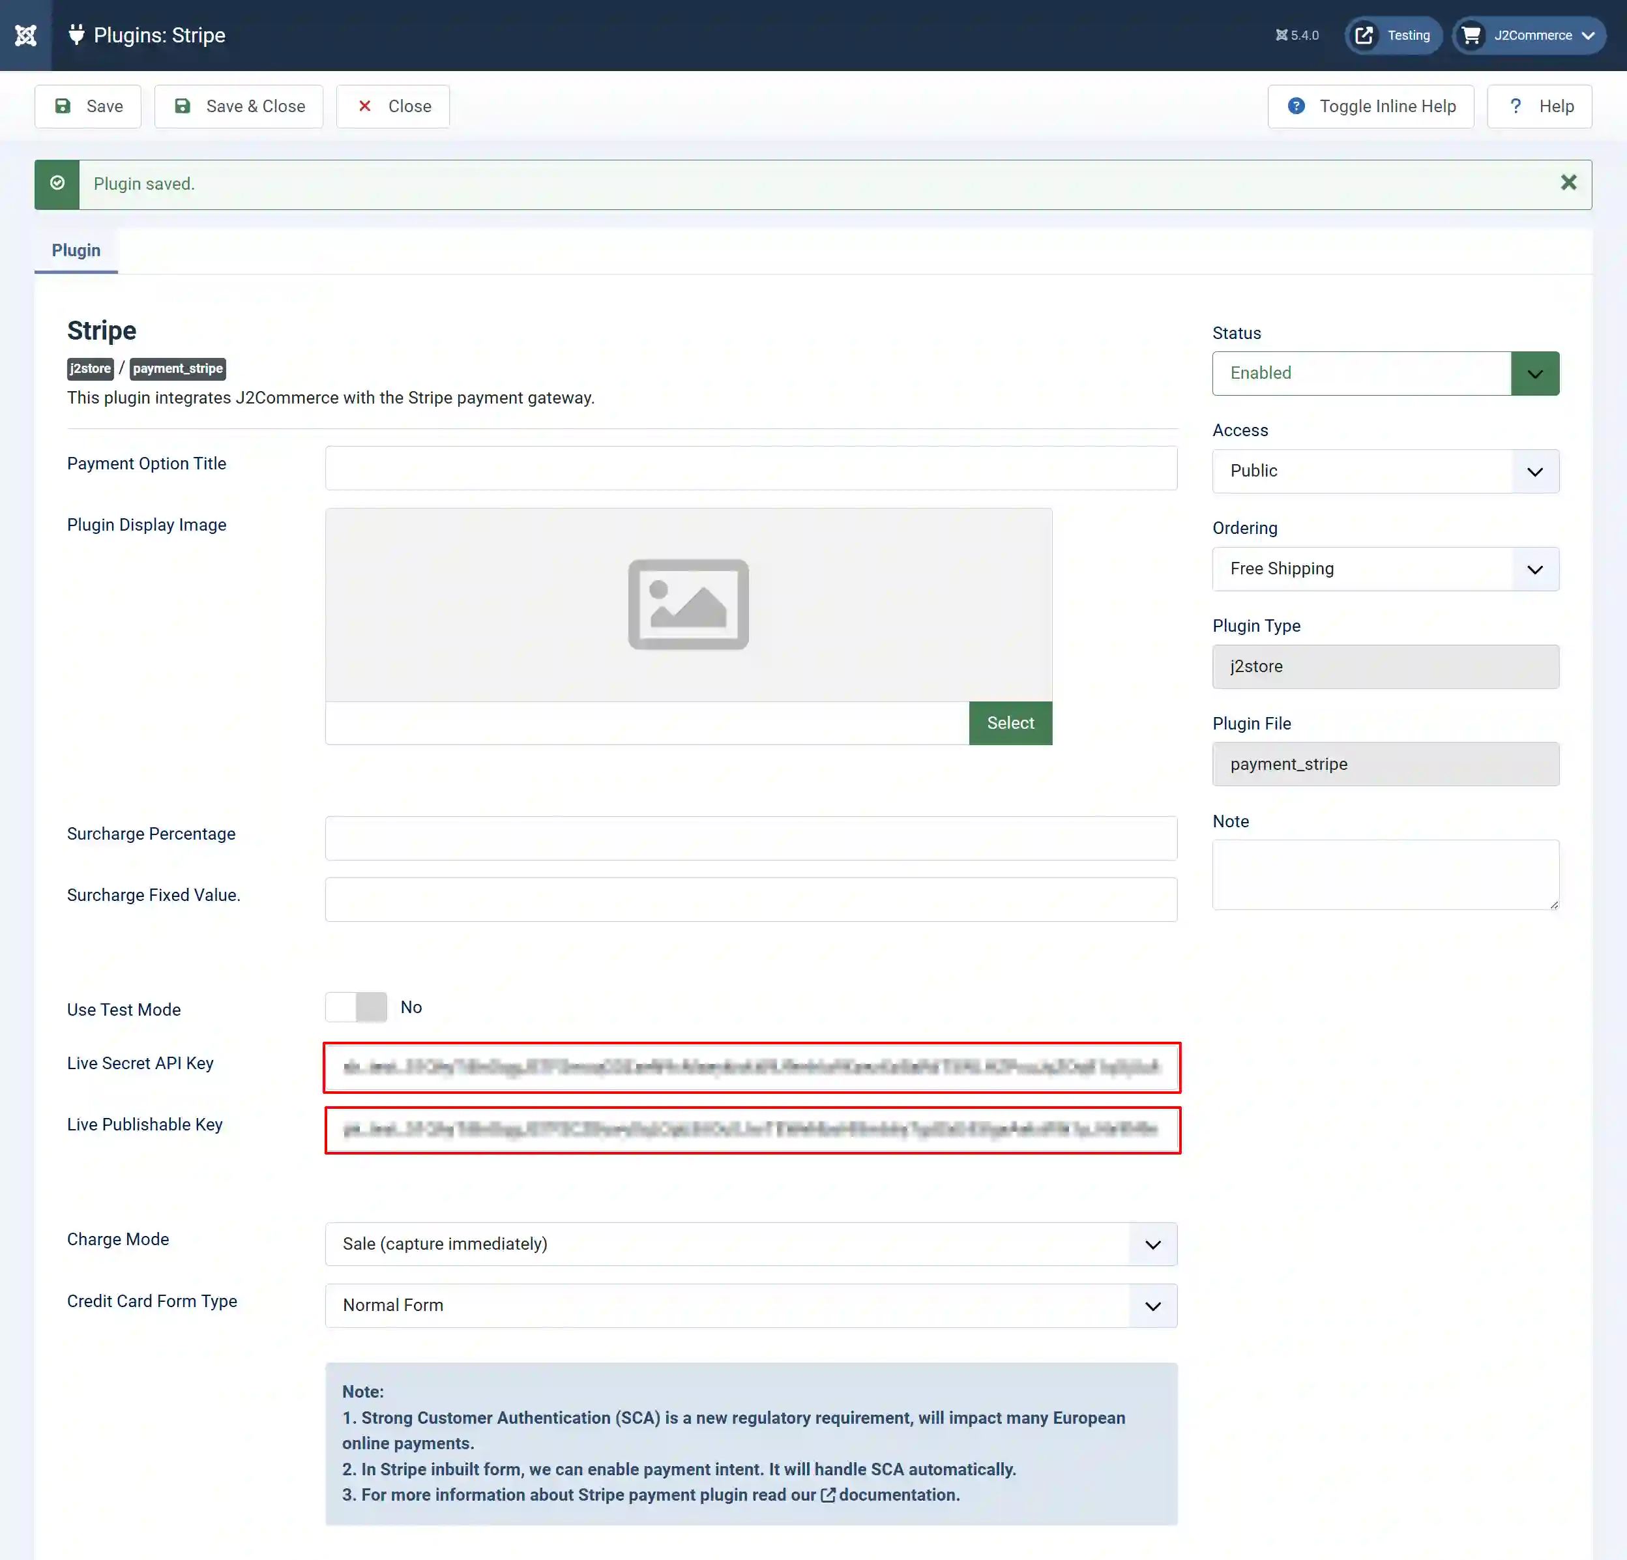Click the Joomla 5.4.0 version indicator
The width and height of the screenshot is (1627, 1560).
click(1297, 35)
